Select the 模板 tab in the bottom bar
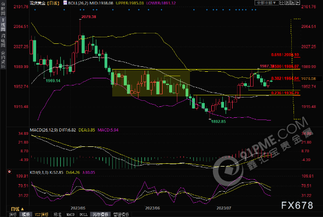The height and width of the screenshot is (217, 323). (26, 214)
